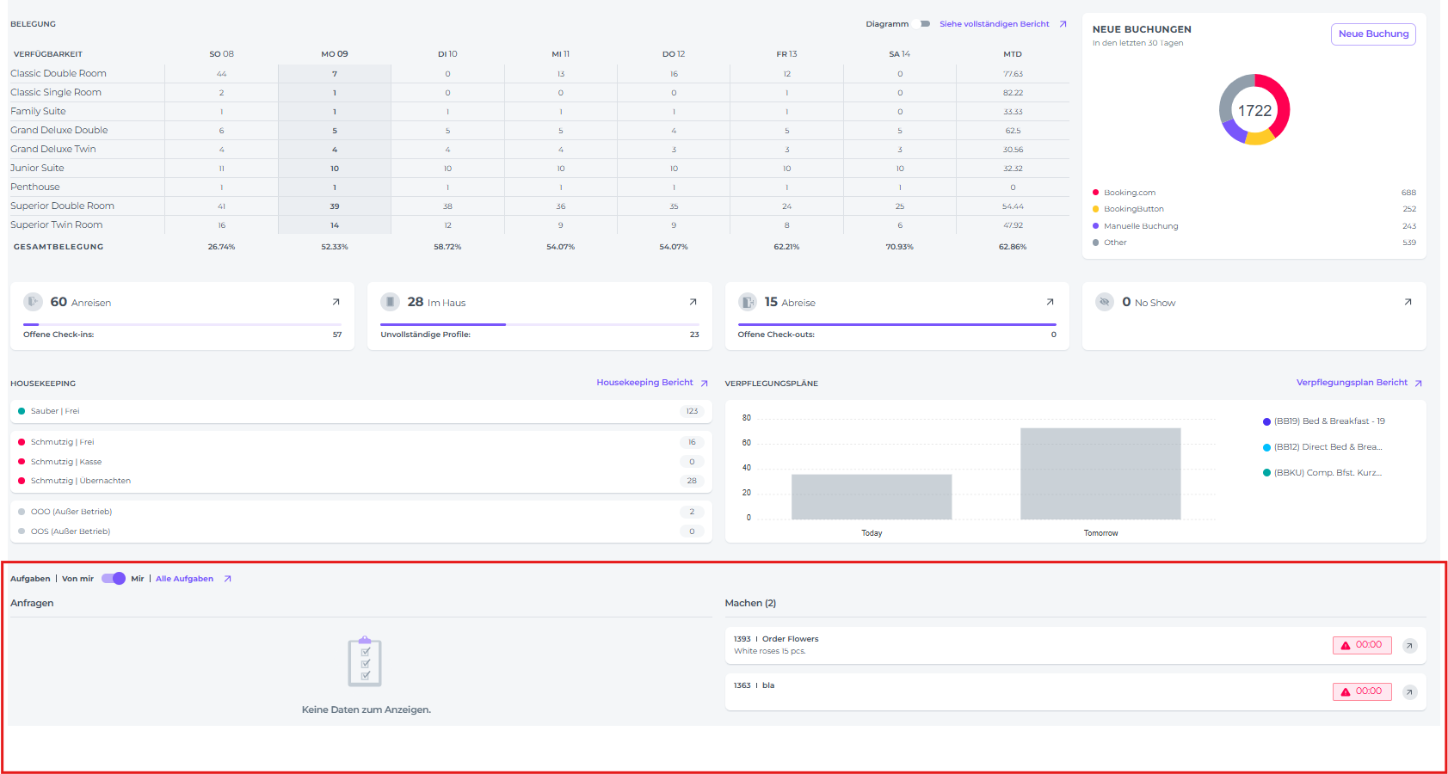Screen dimensions: 1448x774
Task: Open task 1393 Order Flowers arrow icon
Action: (1409, 646)
